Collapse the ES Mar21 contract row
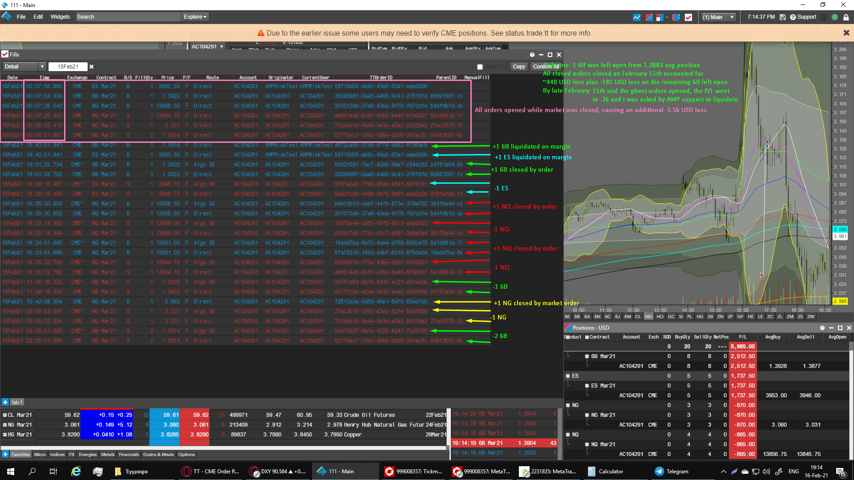The image size is (854, 480). 587,386
